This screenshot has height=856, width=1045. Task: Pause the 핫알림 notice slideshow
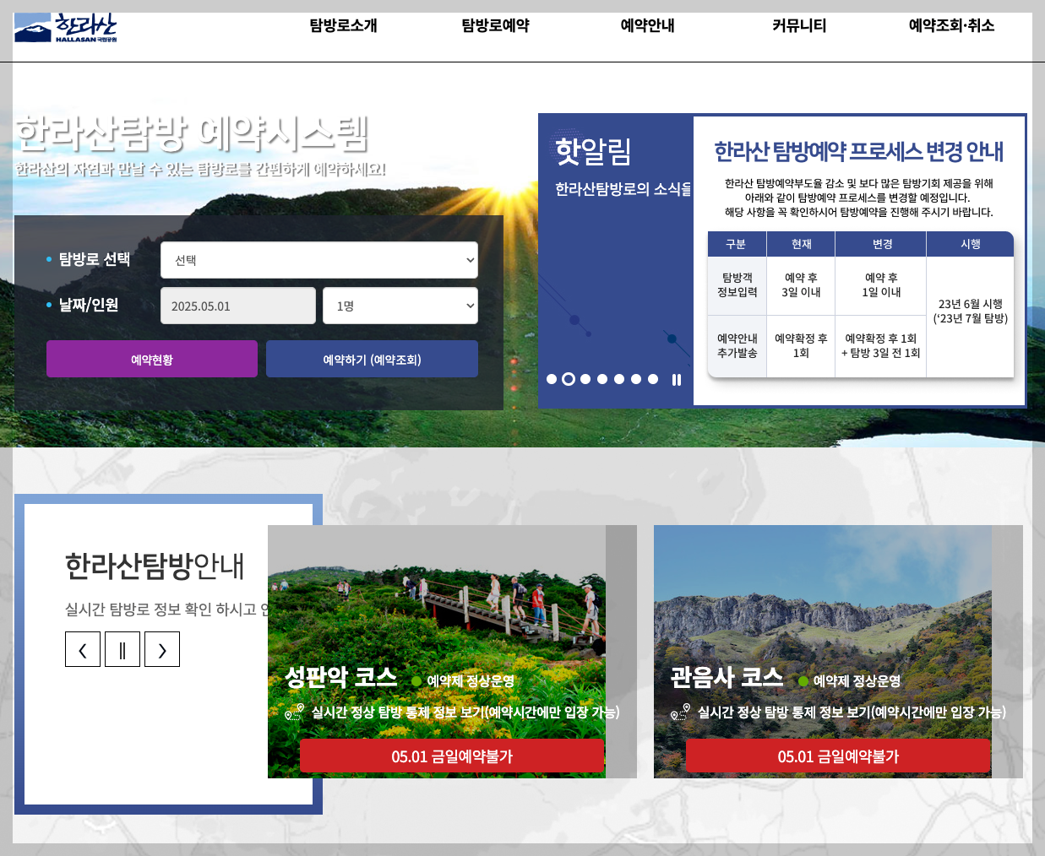[676, 379]
